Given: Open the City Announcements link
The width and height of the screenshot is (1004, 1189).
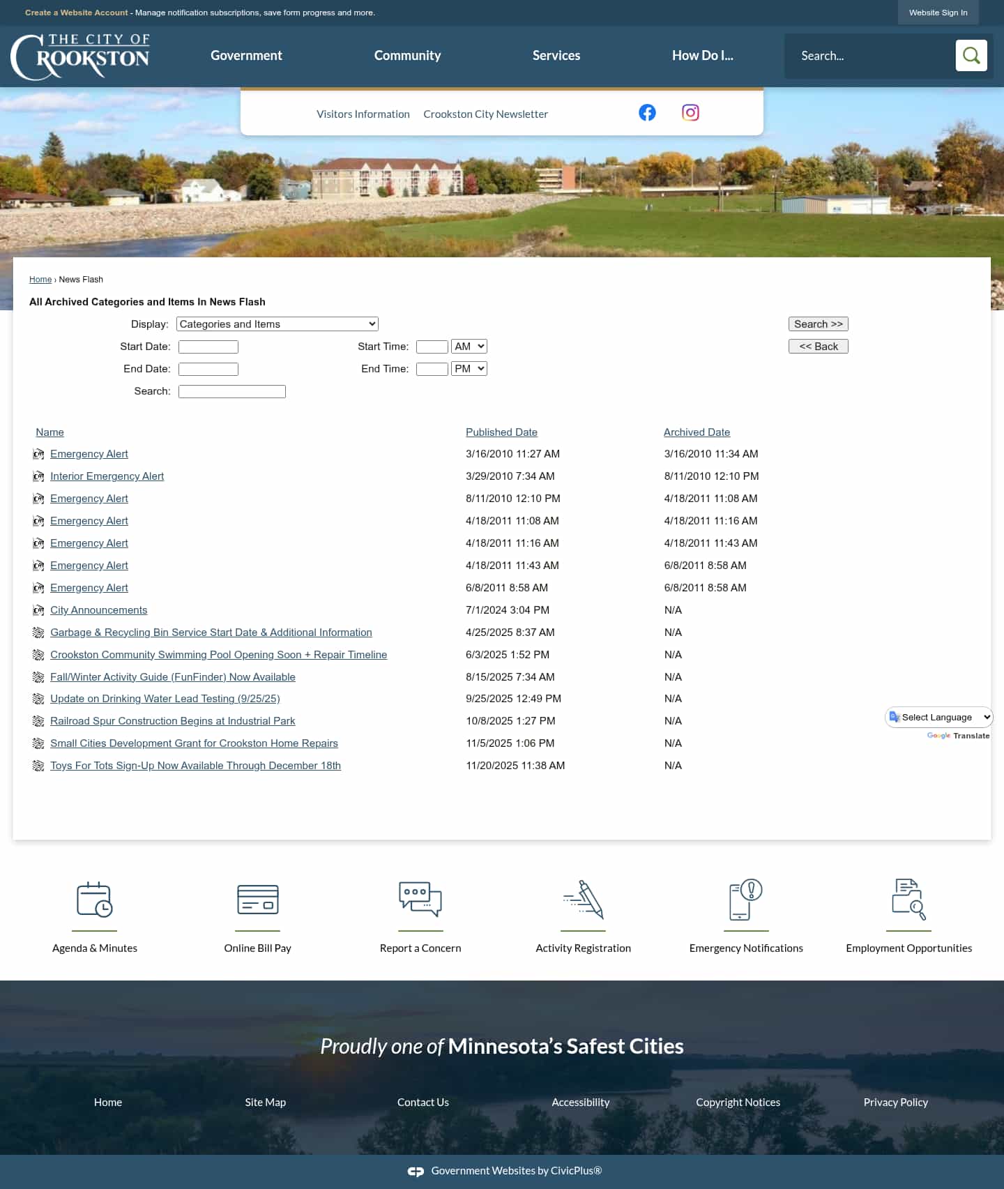Looking at the screenshot, I should [x=98, y=610].
